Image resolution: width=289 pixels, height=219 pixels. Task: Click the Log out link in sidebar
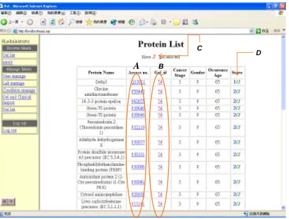pos(10,130)
